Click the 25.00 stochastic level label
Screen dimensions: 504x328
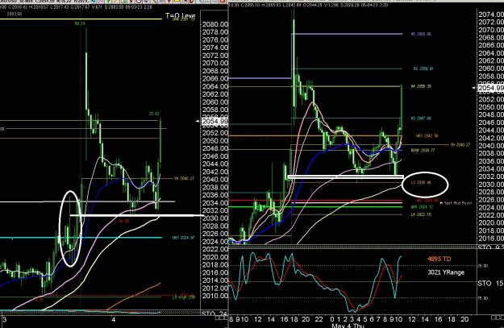tap(484, 266)
